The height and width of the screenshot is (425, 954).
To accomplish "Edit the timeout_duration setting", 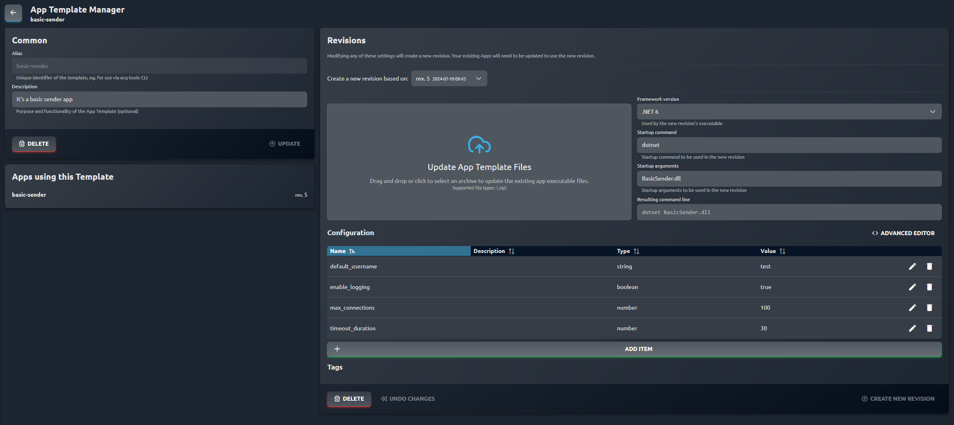I will 912,328.
